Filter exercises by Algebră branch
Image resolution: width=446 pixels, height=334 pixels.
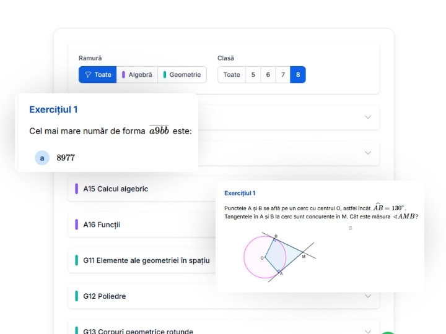pos(137,75)
